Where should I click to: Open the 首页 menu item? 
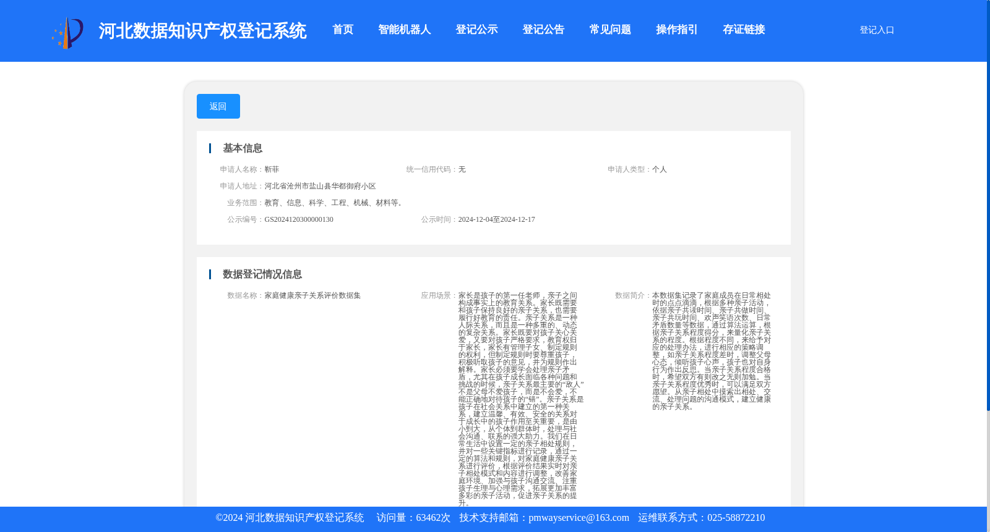[x=343, y=30]
